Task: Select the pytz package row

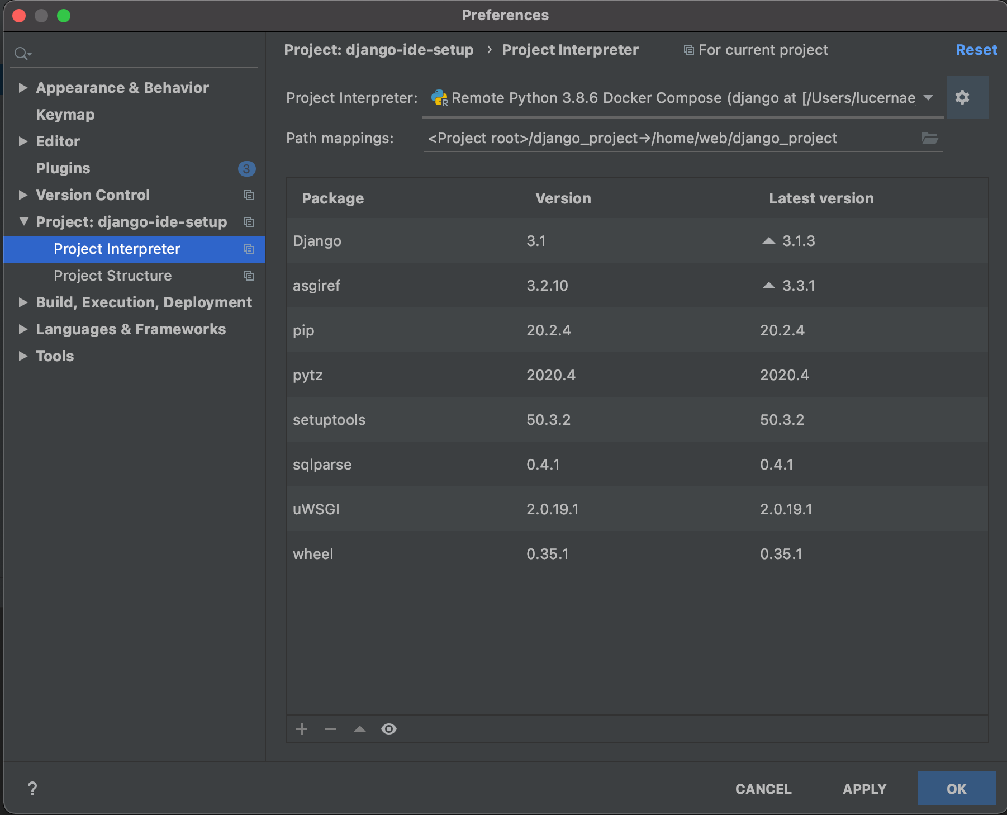Action: [638, 375]
